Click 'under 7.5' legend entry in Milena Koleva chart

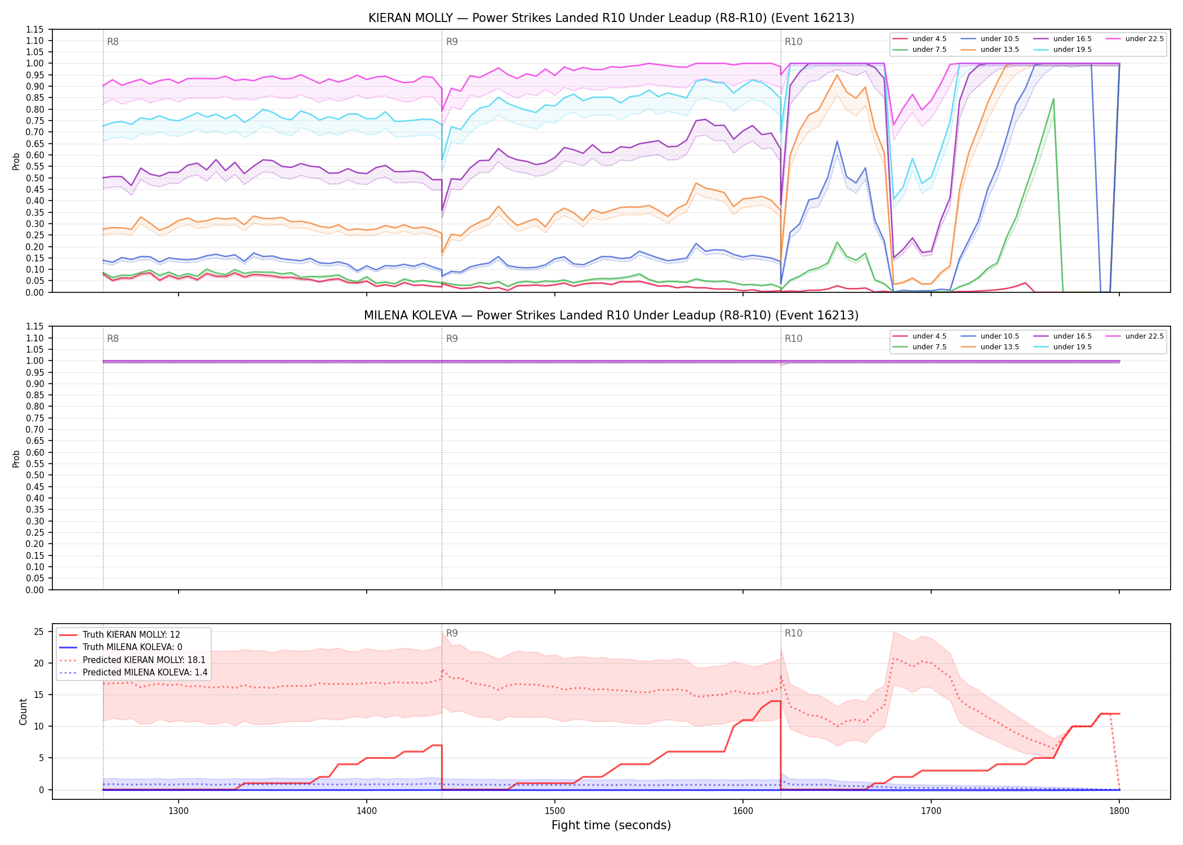pyautogui.click(x=920, y=347)
